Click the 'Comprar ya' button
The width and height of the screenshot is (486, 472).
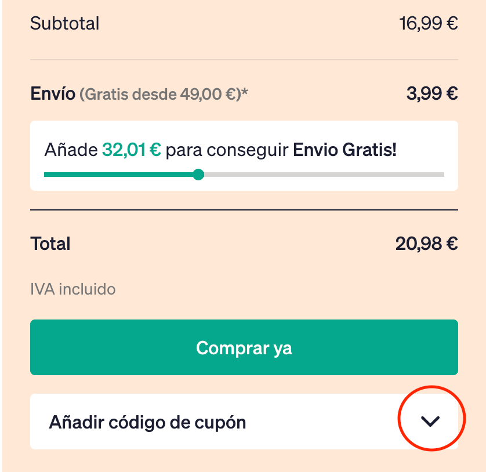(244, 347)
